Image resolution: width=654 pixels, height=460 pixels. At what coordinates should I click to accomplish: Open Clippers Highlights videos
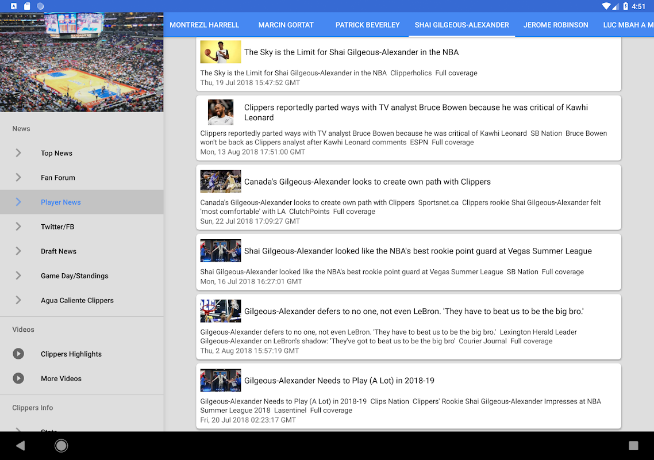(82, 354)
